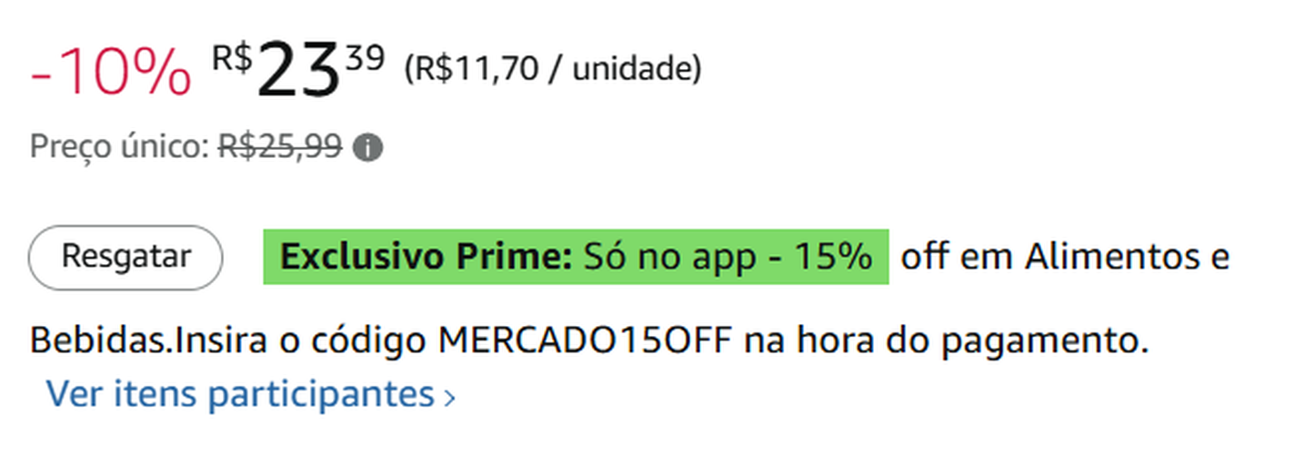Select the MERCADO15OFF coupon code text
The width and height of the screenshot is (1304, 454).
pos(586,342)
